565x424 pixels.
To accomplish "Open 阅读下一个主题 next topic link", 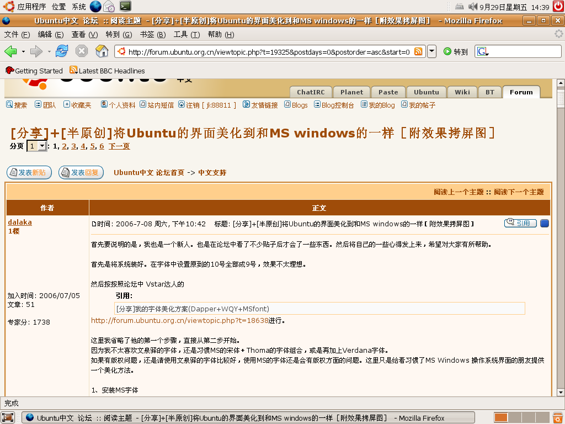I will pos(519,192).
